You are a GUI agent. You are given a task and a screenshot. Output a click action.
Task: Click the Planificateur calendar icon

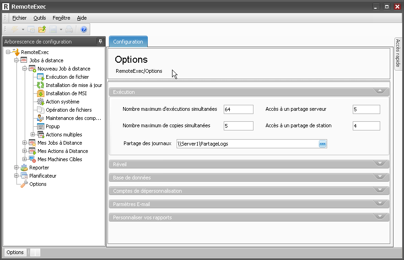[x=24, y=176]
